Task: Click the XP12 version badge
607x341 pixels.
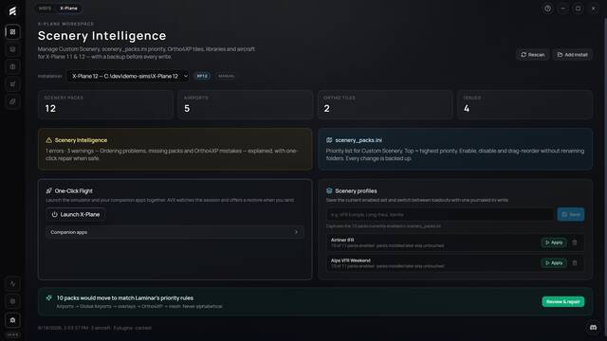Action: tap(202, 76)
